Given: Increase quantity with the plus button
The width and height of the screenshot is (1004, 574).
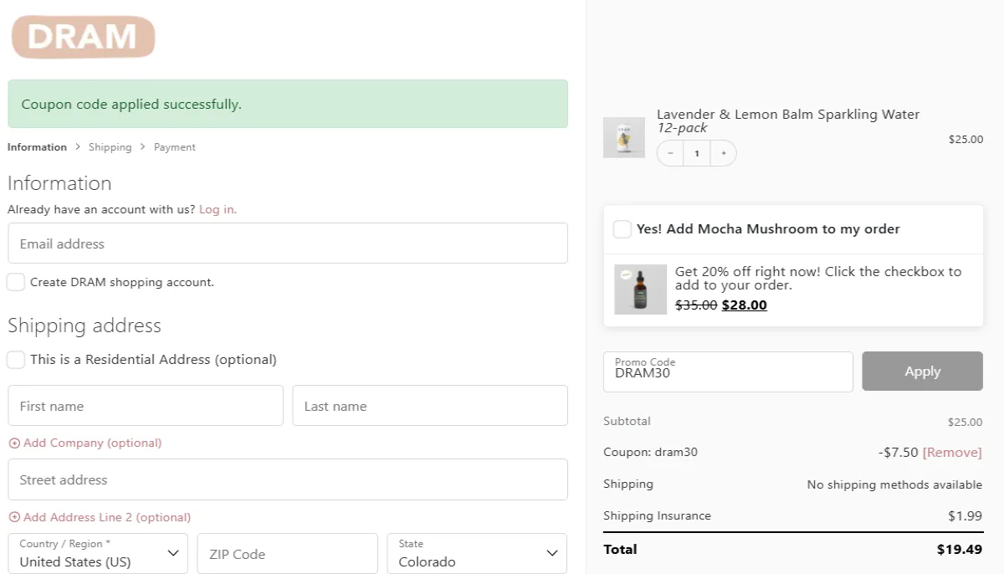Looking at the screenshot, I should click(x=724, y=154).
